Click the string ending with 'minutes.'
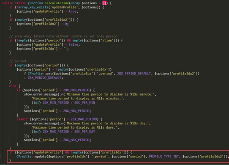The image size is (229, 165). click(x=77, y=99)
